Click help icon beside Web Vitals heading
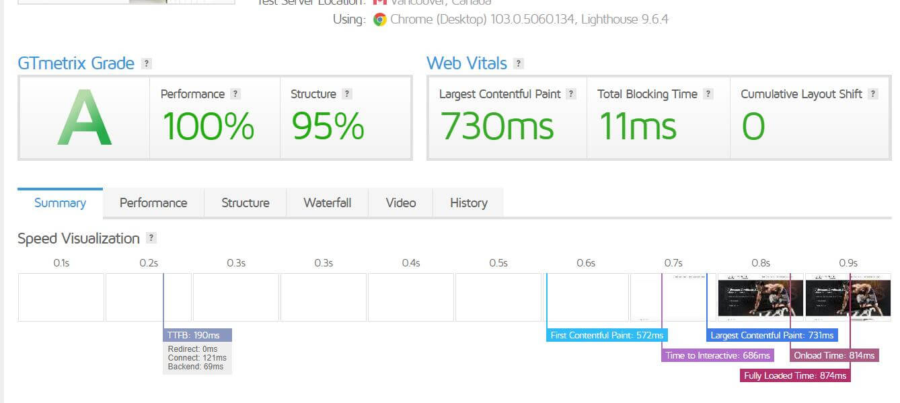900x403 pixels. point(518,64)
